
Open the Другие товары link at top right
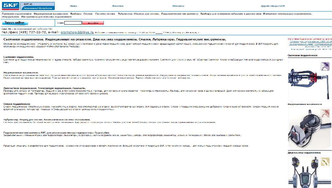point(273,6)
